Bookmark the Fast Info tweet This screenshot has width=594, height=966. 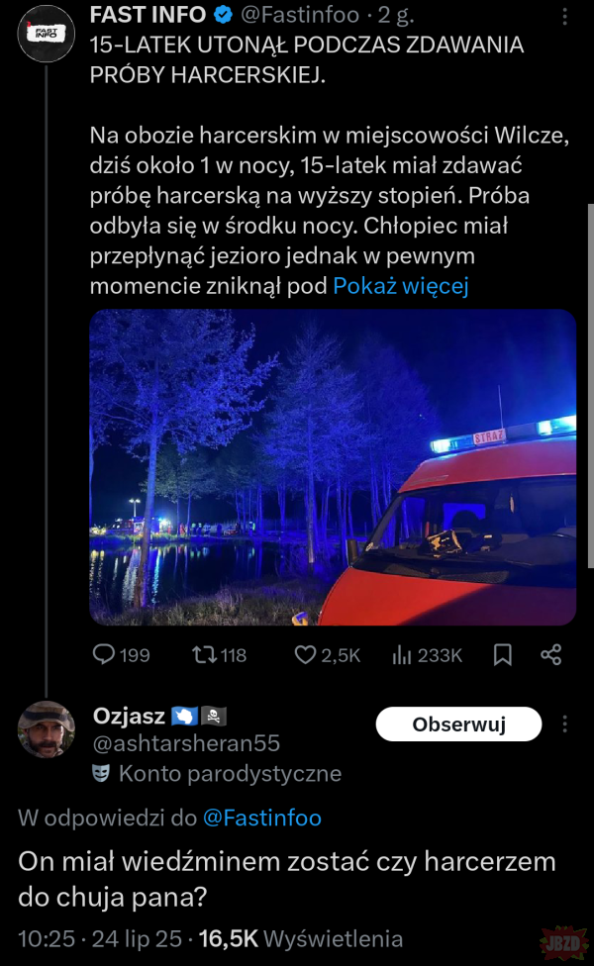pyautogui.click(x=503, y=654)
